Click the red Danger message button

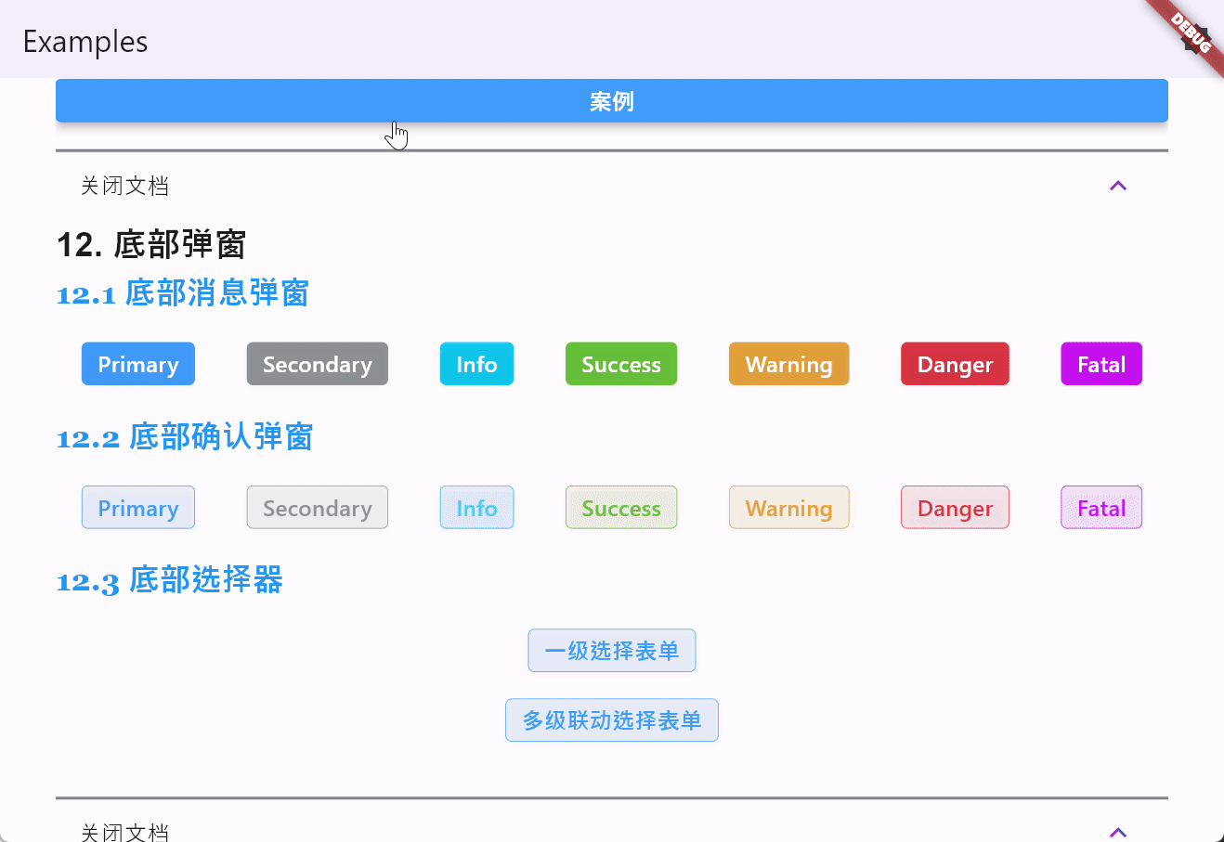click(x=955, y=363)
